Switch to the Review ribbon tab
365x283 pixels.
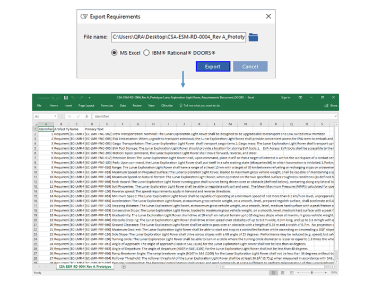[x=137, y=106]
